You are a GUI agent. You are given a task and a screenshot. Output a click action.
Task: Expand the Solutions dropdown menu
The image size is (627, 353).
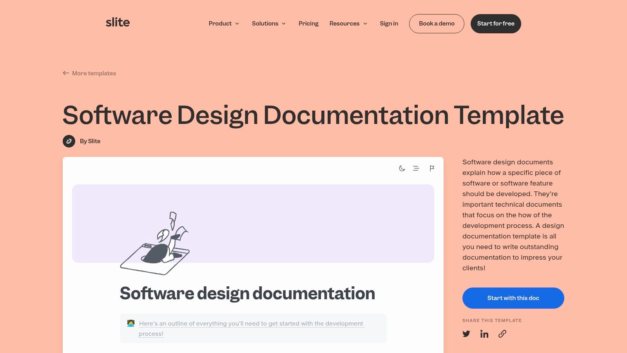point(269,24)
